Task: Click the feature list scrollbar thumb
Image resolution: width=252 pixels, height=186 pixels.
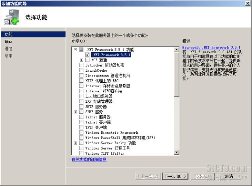Action: click(x=177, y=74)
